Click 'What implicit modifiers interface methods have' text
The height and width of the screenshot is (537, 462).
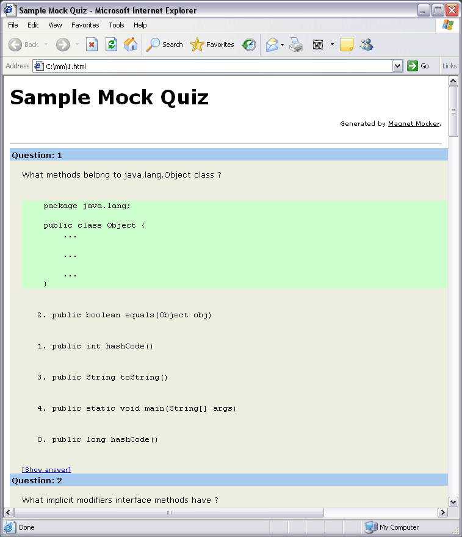pyautogui.click(x=117, y=500)
